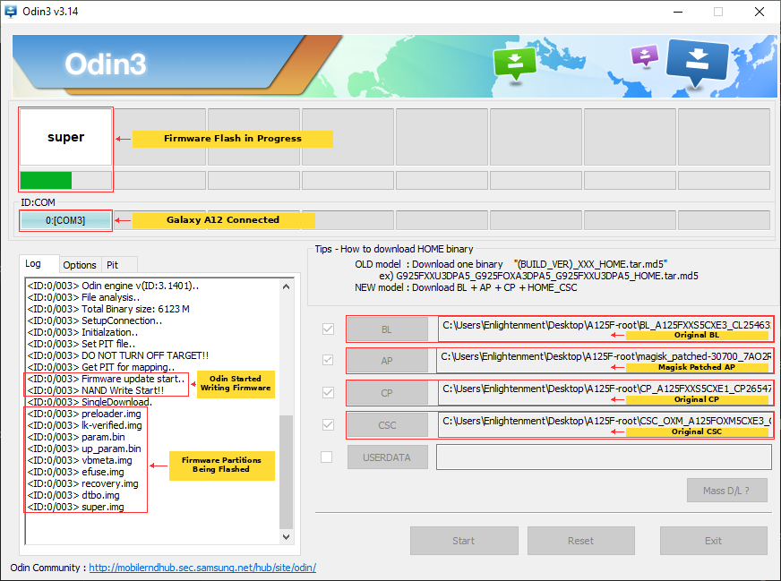
Task: Click the log scrollbar thumb
Action: point(286,472)
